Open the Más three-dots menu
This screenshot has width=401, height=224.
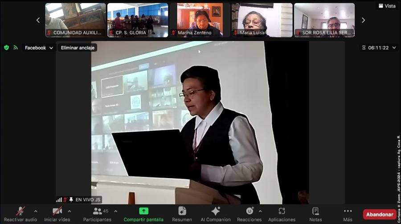(348, 211)
